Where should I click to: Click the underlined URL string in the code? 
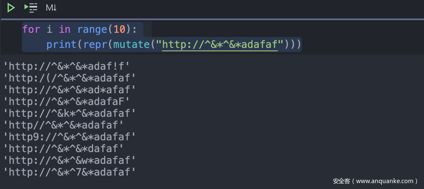(220, 44)
